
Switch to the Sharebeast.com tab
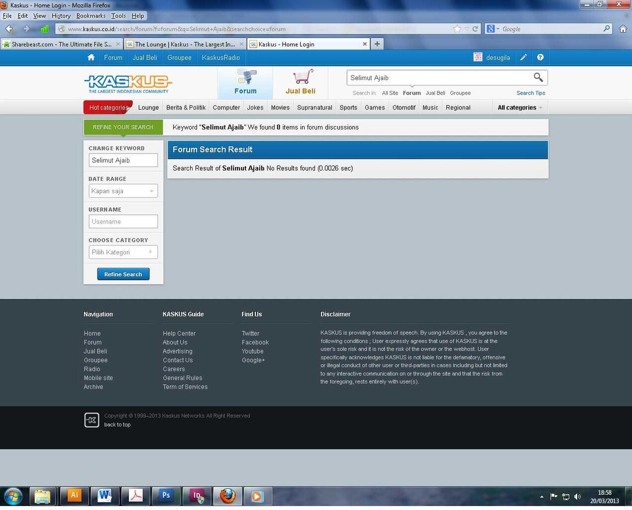click(x=62, y=44)
